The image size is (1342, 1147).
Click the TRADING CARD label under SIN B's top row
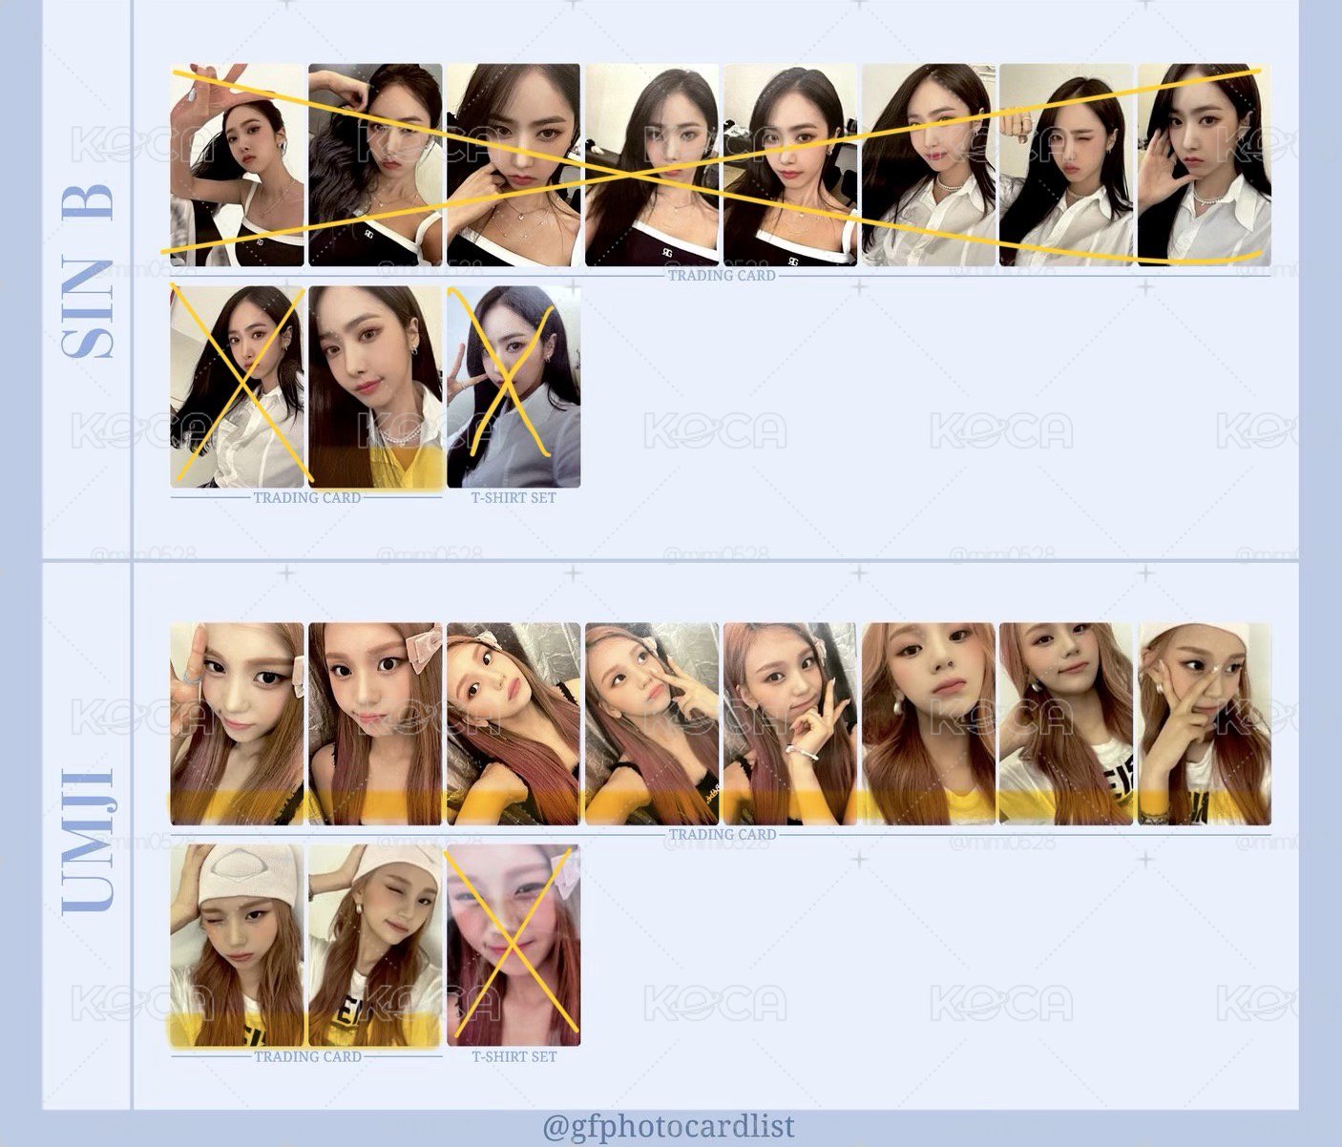point(722,276)
